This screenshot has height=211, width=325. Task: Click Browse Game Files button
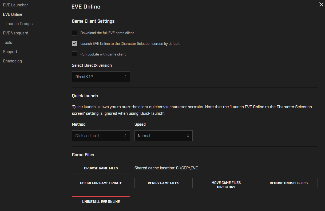(101, 168)
